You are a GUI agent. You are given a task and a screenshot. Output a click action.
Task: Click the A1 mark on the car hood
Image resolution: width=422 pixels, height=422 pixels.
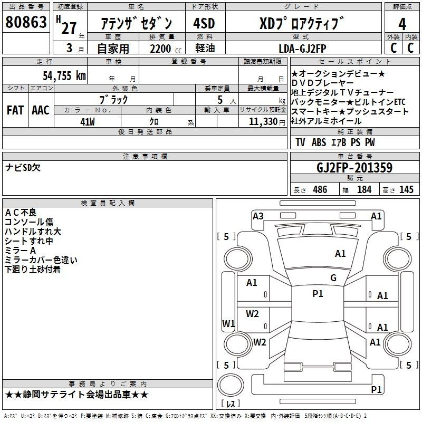pyautogui.click(x=340, y=254)
